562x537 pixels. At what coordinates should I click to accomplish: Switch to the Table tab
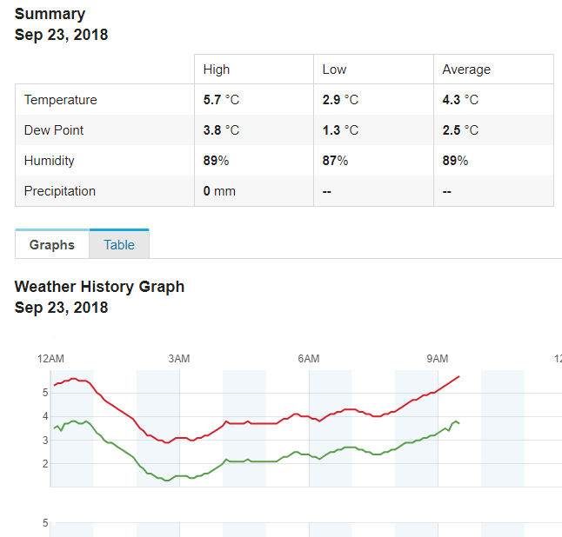tap(119, 245)
